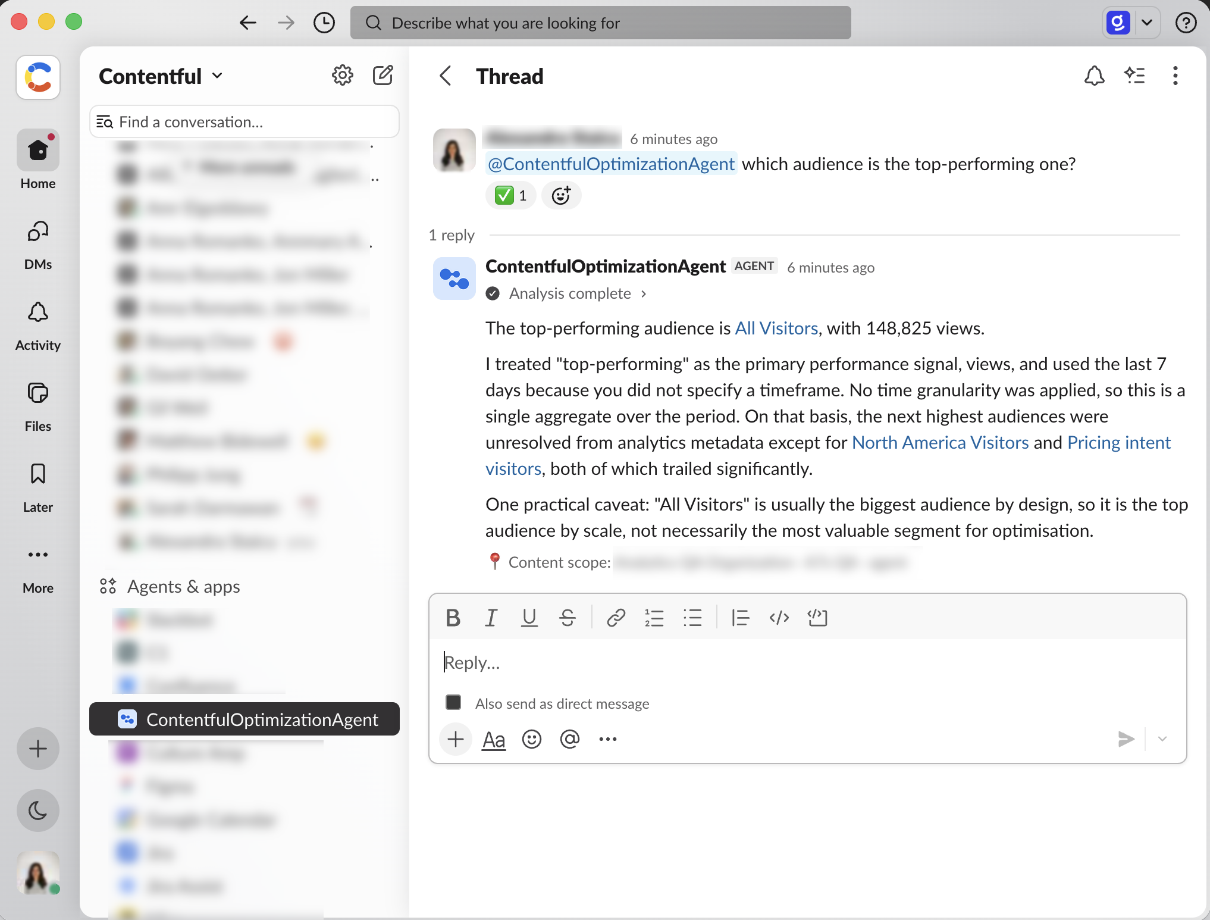Enable Also send as direct message
This screenshot has height=920, width=1210.
point(453,703)
